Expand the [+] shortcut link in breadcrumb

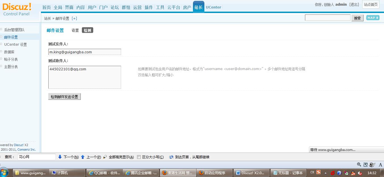pos(74,18)
